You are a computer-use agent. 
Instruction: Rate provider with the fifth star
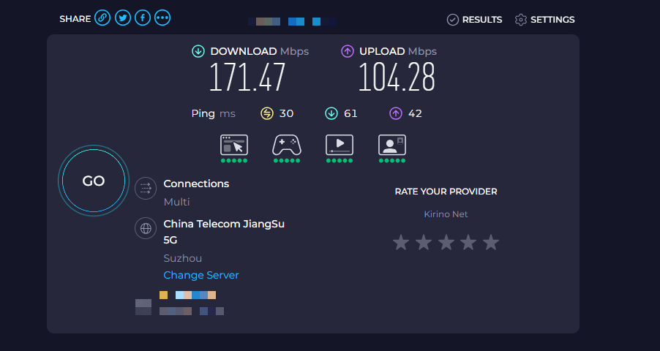(x=491, y=242)
